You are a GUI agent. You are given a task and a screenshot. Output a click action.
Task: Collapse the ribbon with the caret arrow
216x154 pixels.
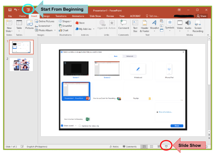coord(208,35)
